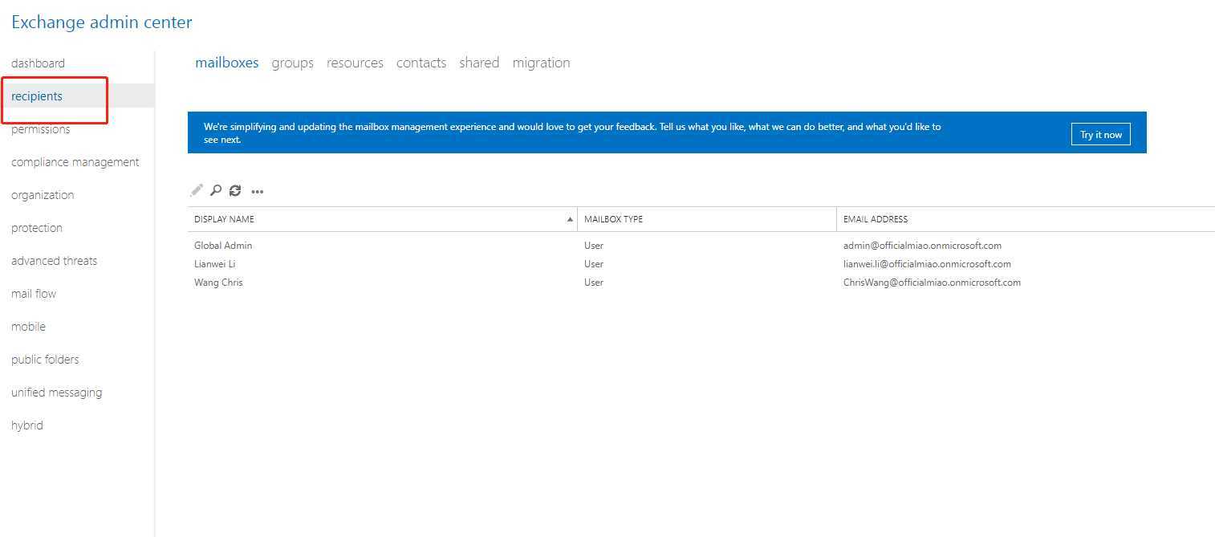
Task: Click User type cell for Wang Chris
Action: tap(594, 283)
